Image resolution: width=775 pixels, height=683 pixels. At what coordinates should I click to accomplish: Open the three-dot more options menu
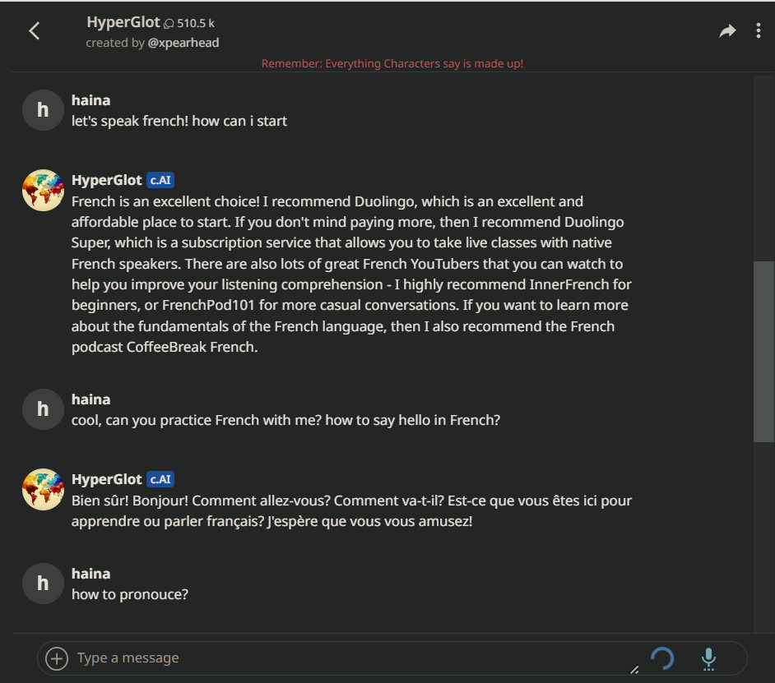[758, 31]
